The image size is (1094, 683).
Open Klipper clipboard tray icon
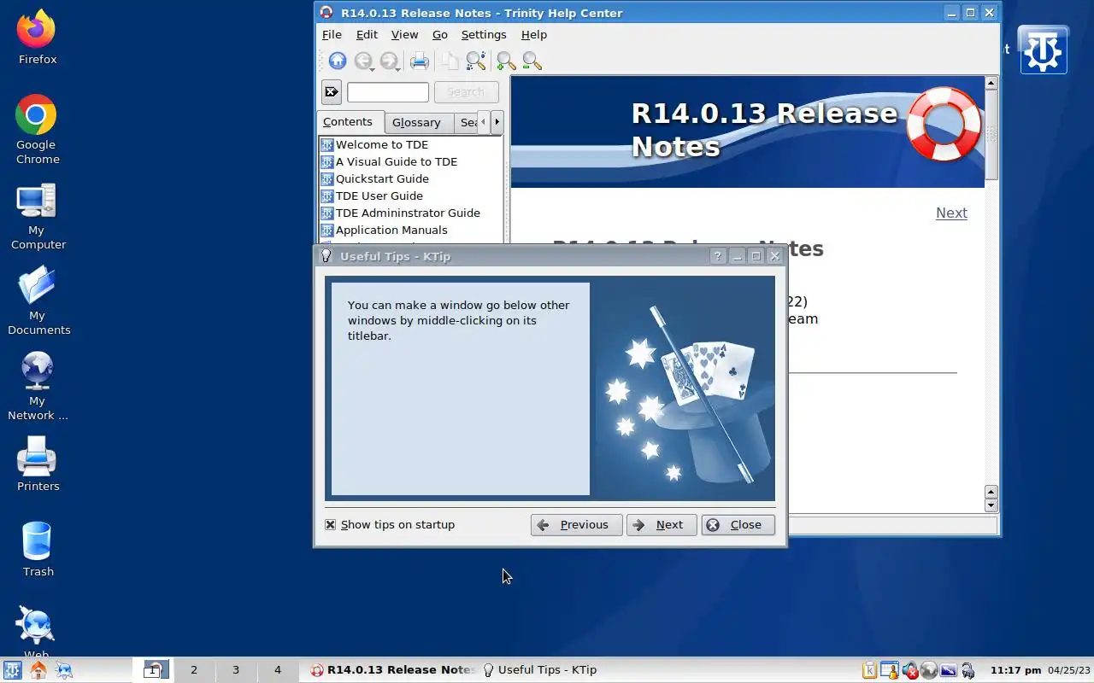(870, 670)
